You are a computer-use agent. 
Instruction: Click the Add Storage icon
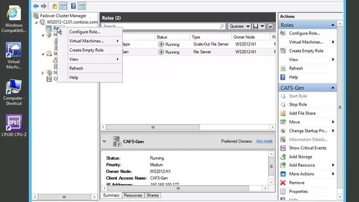(283, 157)
